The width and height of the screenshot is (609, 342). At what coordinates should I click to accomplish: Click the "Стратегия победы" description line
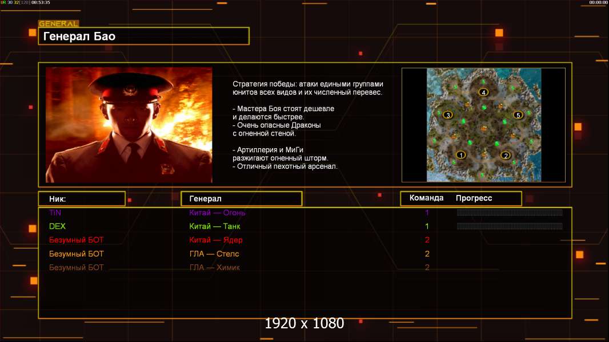tap(308, 84)
